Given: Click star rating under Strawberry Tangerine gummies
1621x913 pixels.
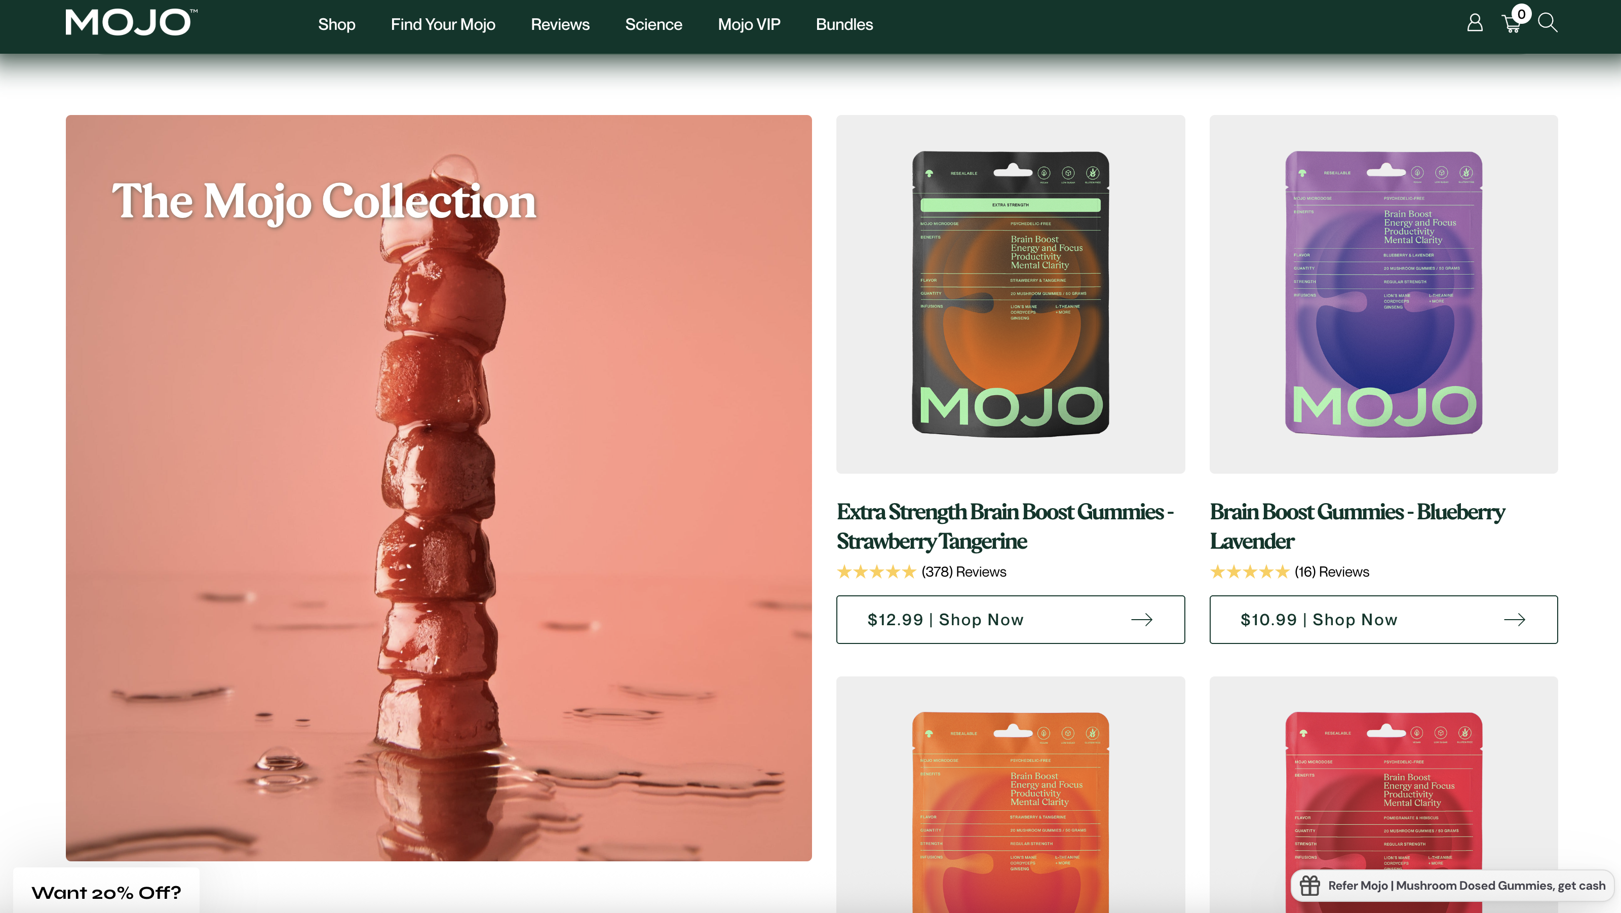Looking at the screenshot, I should [875, 572].
